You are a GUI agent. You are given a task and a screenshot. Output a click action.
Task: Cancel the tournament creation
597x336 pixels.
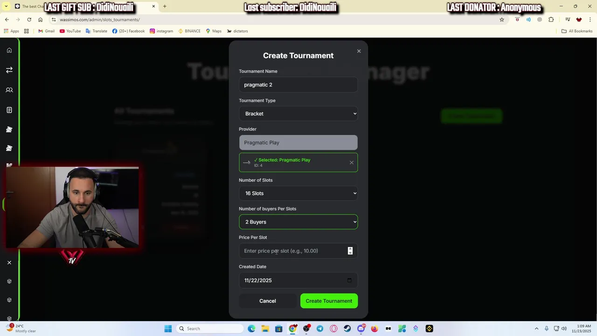(268, 301)
